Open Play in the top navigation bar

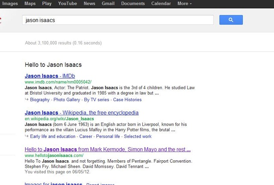(x=47, y=3)
